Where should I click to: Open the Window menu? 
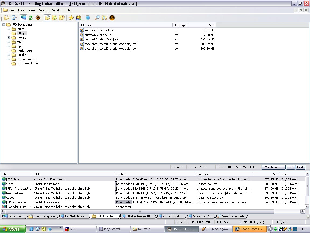[57, 10]
